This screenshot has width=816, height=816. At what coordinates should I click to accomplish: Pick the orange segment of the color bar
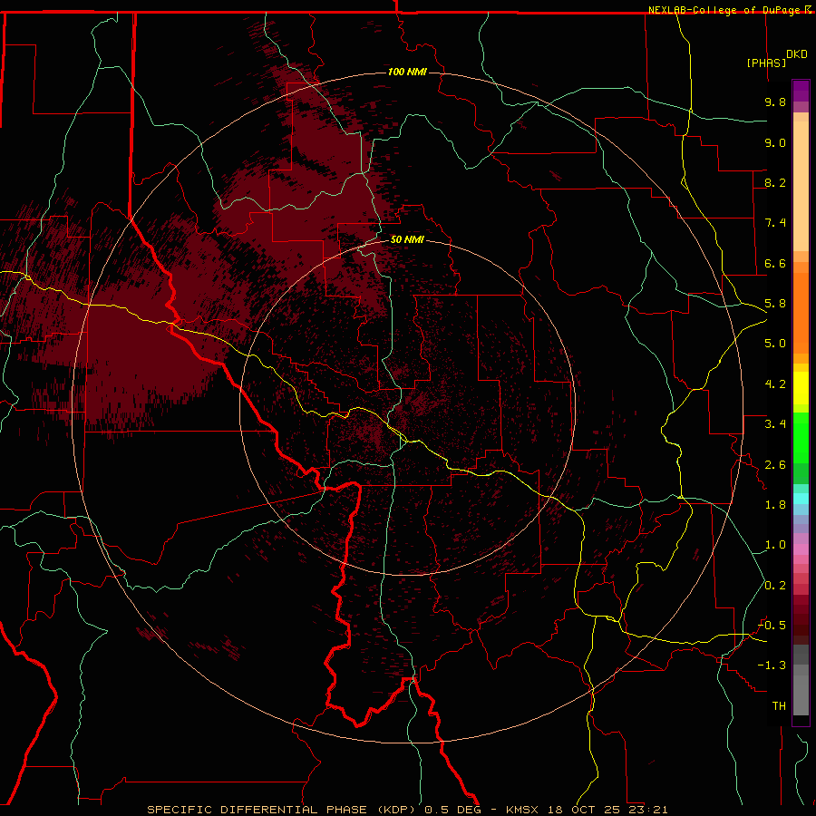pyautogui.click(x=801, y=314)
